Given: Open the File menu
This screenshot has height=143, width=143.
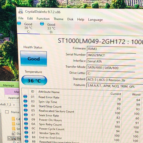Looking at the screenshot, I should pos(21,18).
